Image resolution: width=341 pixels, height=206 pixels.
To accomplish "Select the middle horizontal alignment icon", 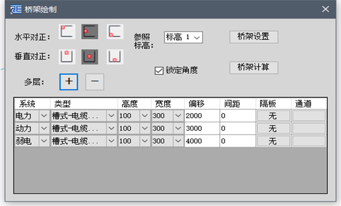I will (x=90, y=32).
